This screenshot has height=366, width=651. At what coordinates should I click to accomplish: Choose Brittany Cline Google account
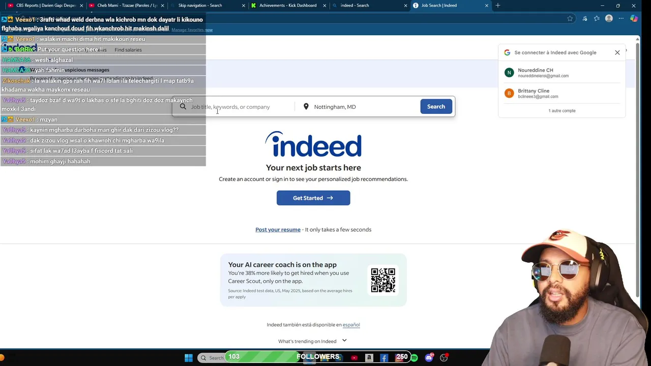pos(561,94)
